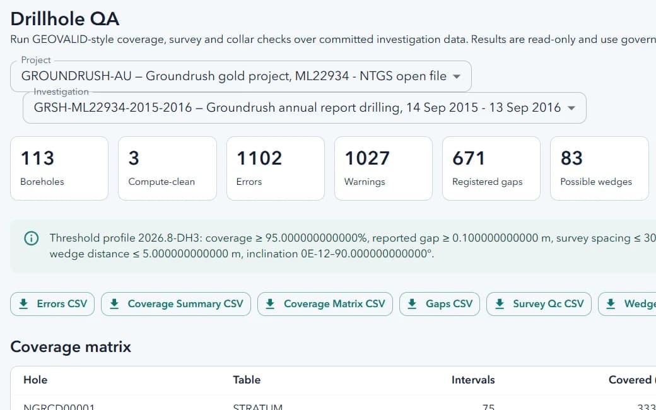Click the 1102 Errors stat card

coord(275,168)
